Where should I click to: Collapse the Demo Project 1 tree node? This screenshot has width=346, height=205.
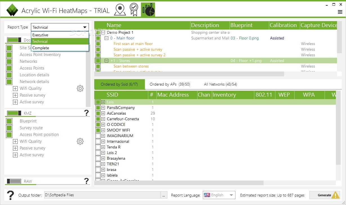(x=103, y=32)
